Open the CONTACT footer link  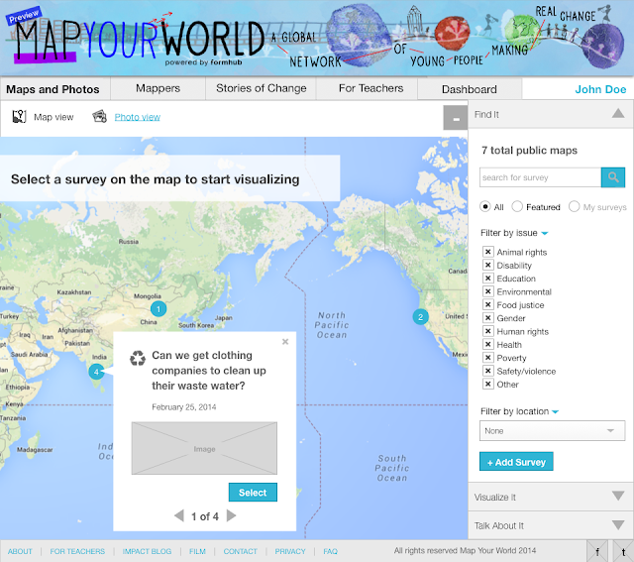tap(240, 551)
